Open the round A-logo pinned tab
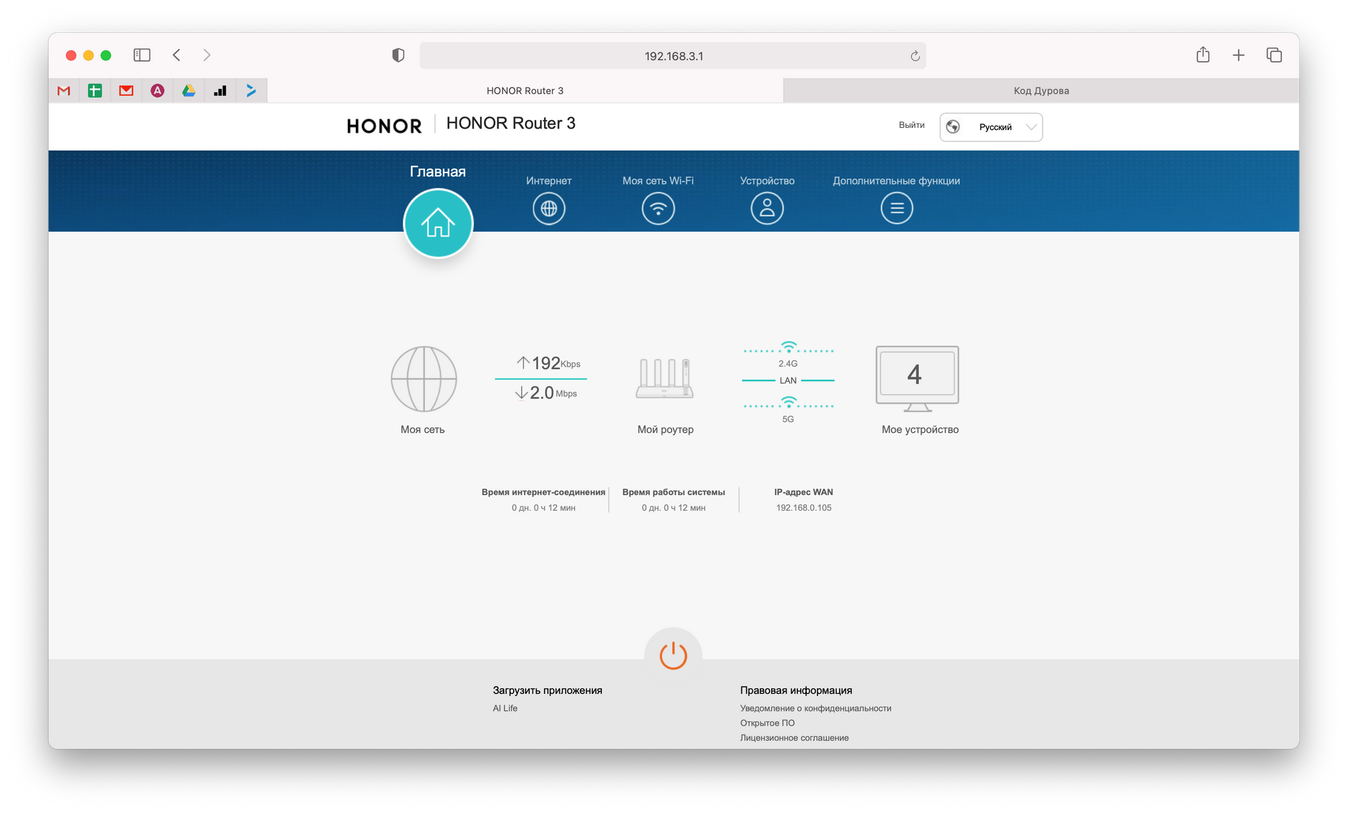Image resolution: width=1348 pixels, height=813 pixels. point(157,90)
